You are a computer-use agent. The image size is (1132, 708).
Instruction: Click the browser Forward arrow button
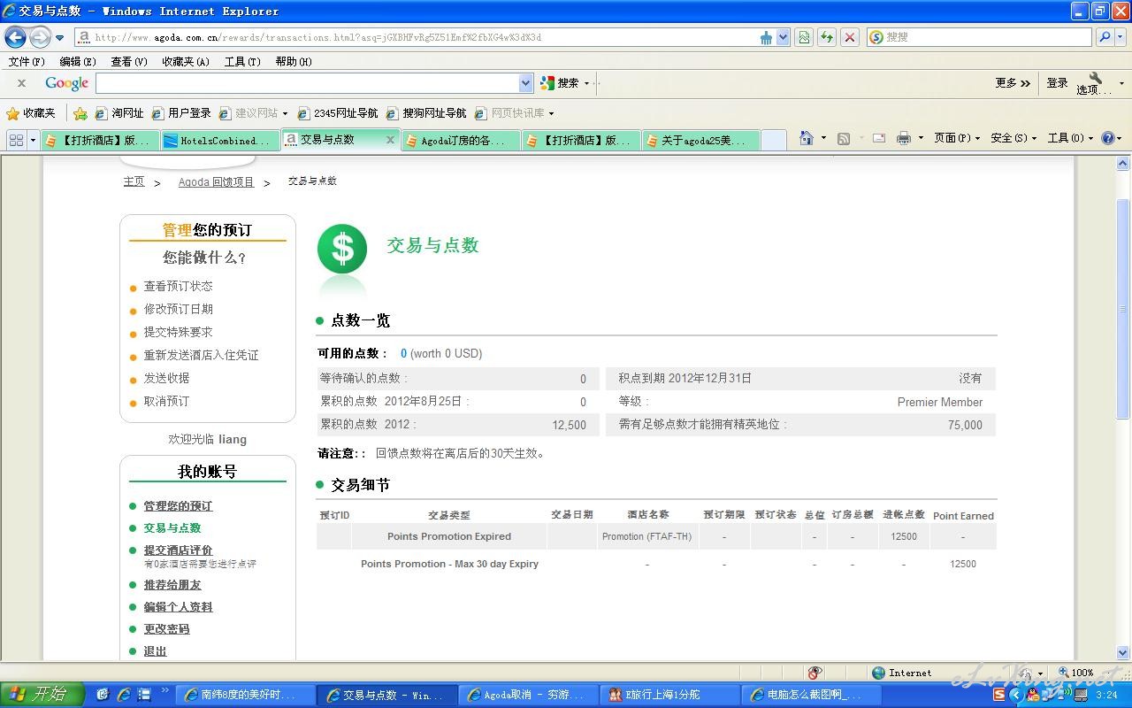40,37
